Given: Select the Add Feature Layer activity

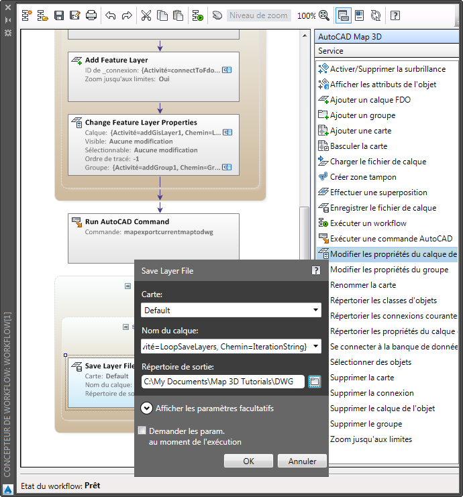Looking at the screenshot, I should tap(154, 76).
